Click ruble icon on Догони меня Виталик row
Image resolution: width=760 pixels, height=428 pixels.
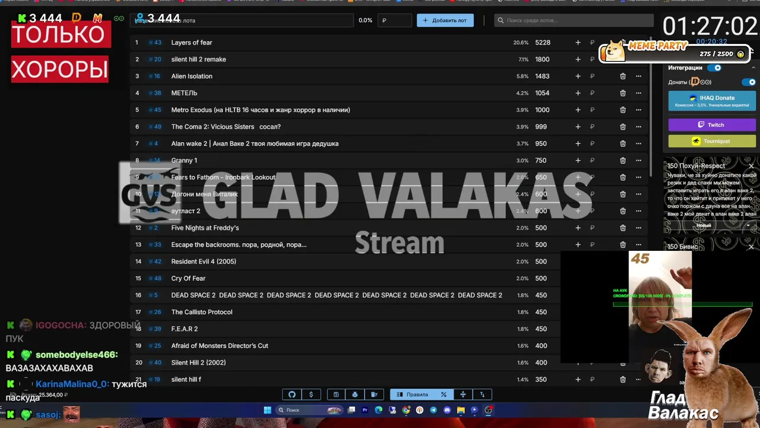[x=592, y=194]
